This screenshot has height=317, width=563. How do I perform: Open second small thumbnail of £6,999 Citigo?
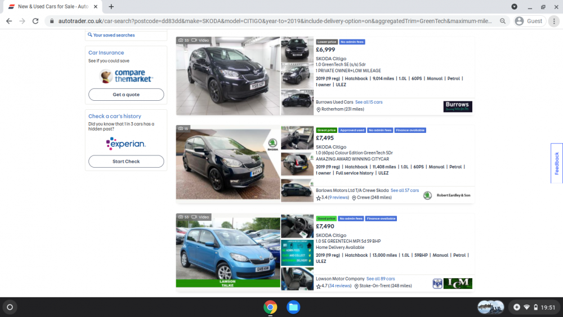click(x=297, y=76)
